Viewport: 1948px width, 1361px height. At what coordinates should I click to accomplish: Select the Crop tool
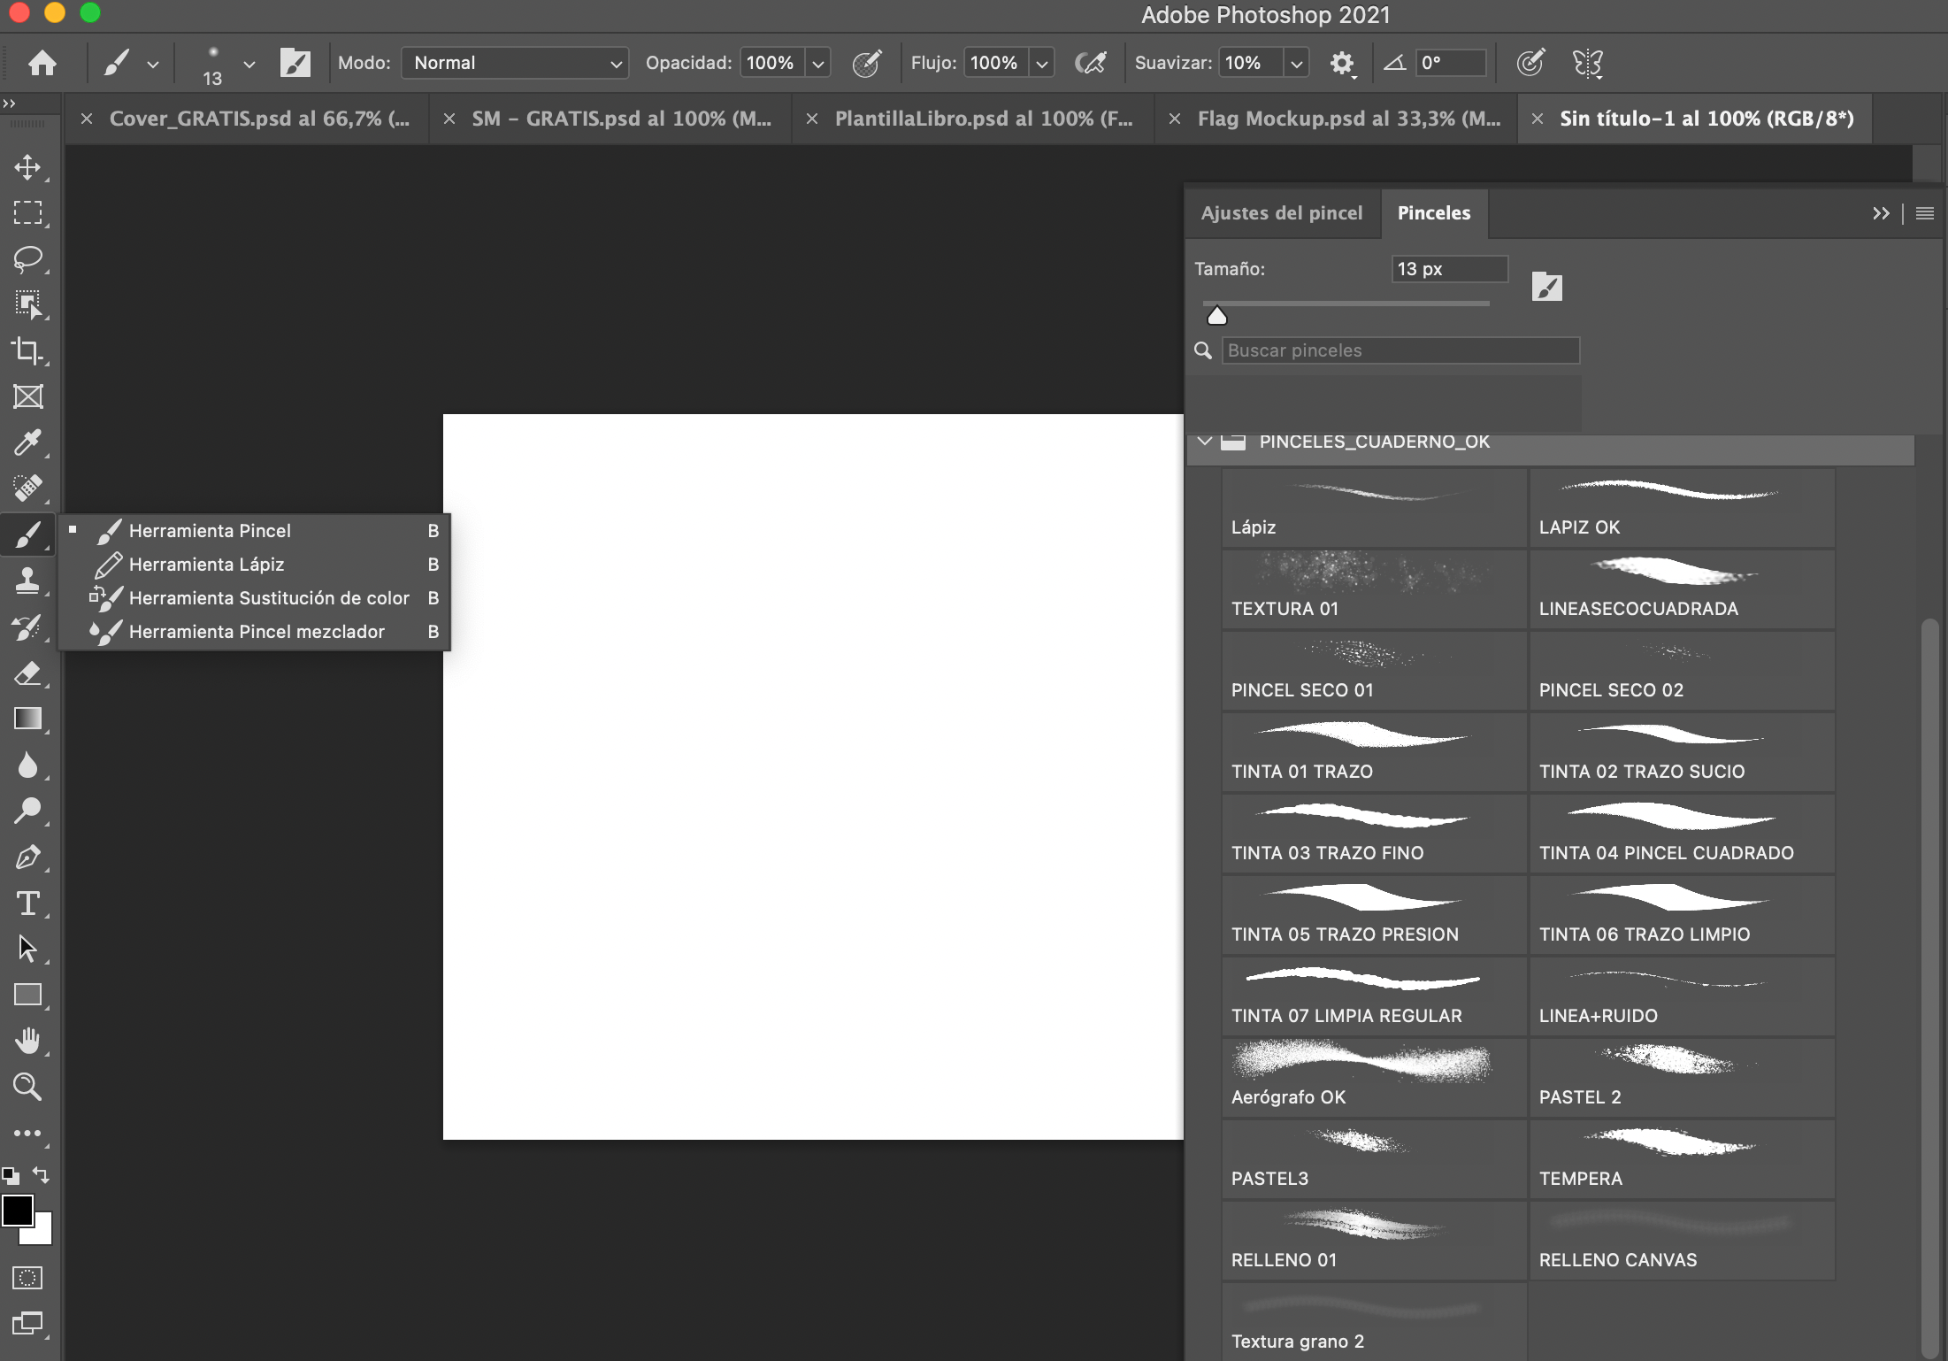click(x=27, y=351)
